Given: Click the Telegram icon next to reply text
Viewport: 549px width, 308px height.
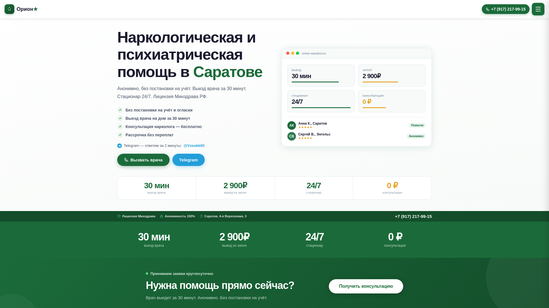Looking at the screenshot, I should pos(120,146).
